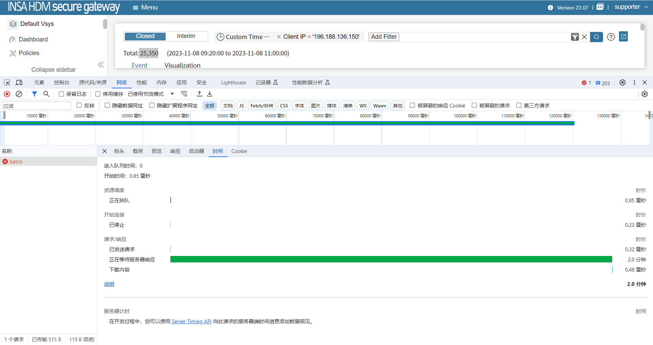Open the 响应 tab in request details
Viewport: 653px width, 345px height.
[175, 151]
